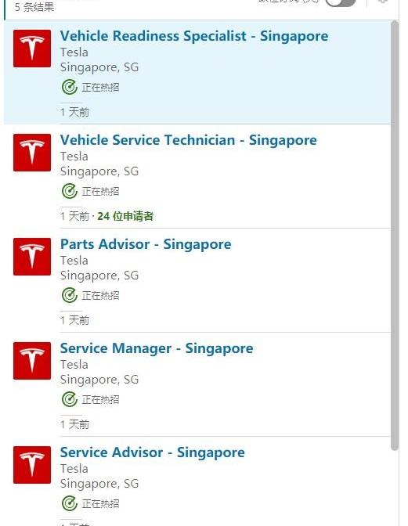
Task: Click Tesla company name under Parts Advisor
Action: 74,261
